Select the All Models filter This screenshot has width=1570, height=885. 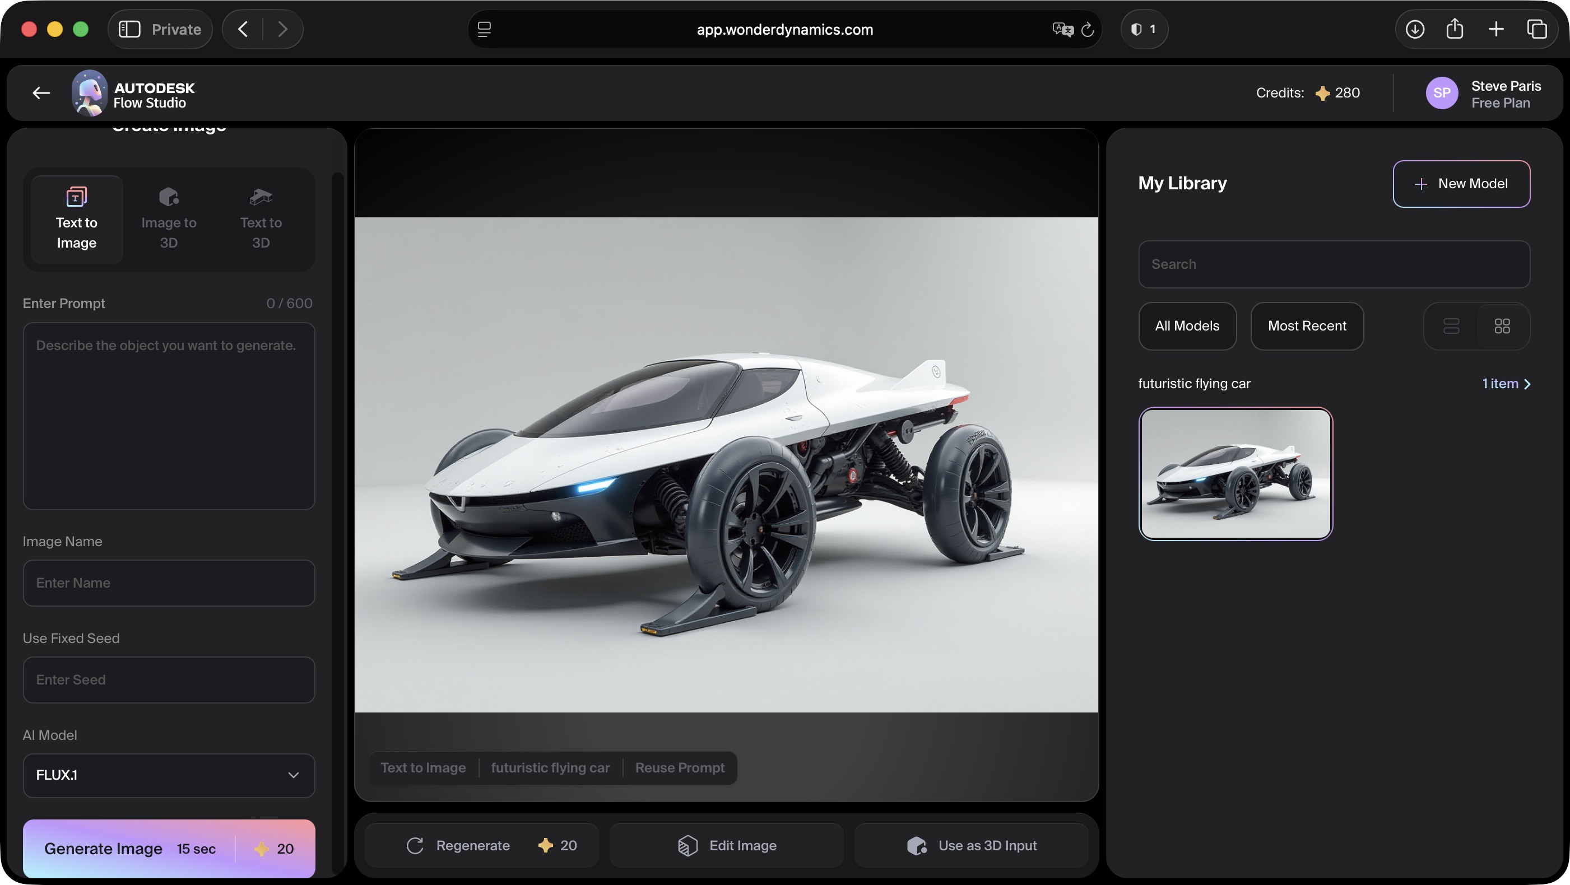click(1187, 326)
